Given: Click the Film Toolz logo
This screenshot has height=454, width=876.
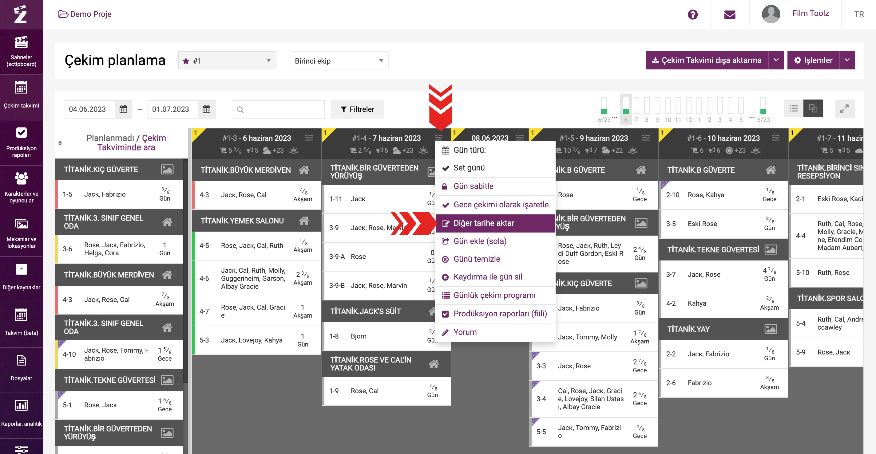Looking at the screenshot, I should 20,14.
